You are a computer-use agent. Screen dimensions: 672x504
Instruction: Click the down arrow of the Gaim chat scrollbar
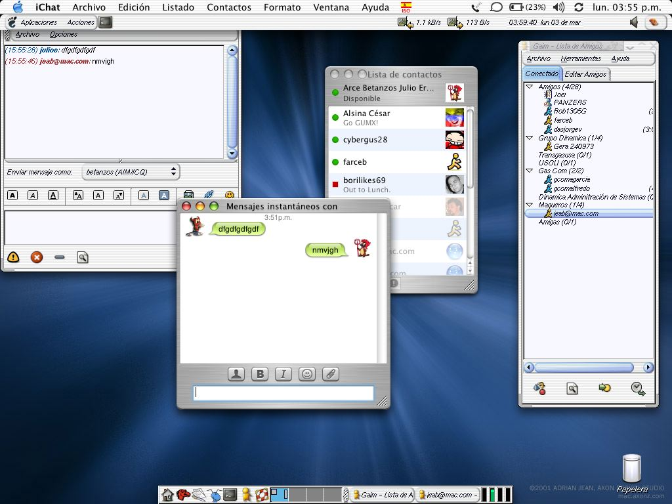tap(232, 154)
